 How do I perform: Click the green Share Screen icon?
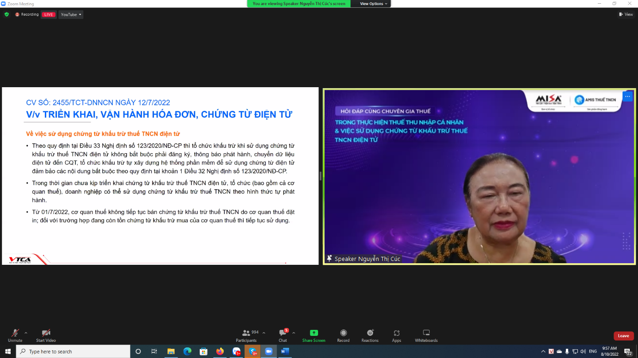(314, 333)
